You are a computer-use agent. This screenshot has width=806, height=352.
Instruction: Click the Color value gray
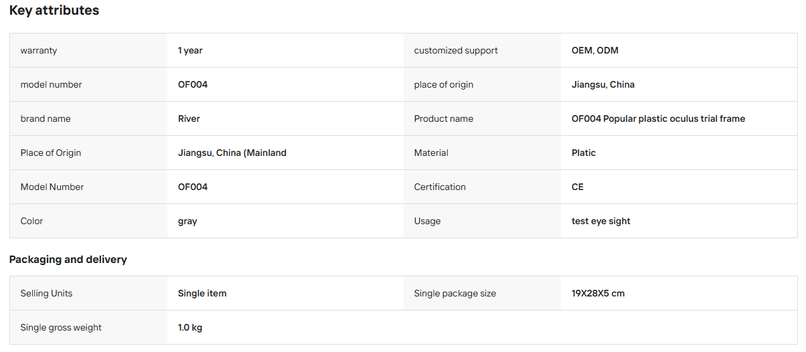[x=187, y=222]
